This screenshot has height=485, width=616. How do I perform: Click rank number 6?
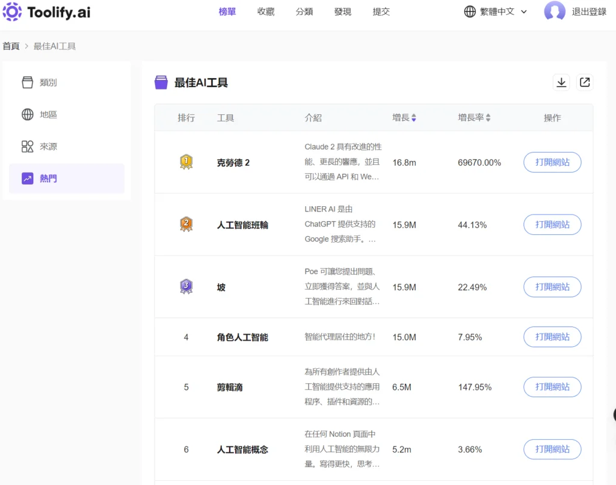tap(186, 450)
